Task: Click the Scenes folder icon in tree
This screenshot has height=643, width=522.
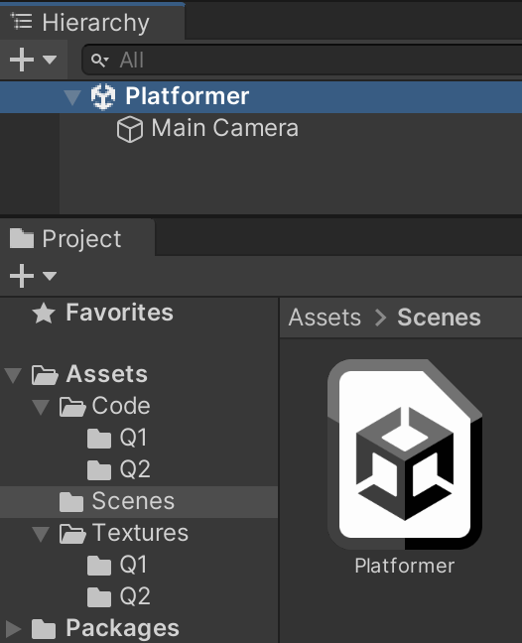Action: [x=71, y=502]
